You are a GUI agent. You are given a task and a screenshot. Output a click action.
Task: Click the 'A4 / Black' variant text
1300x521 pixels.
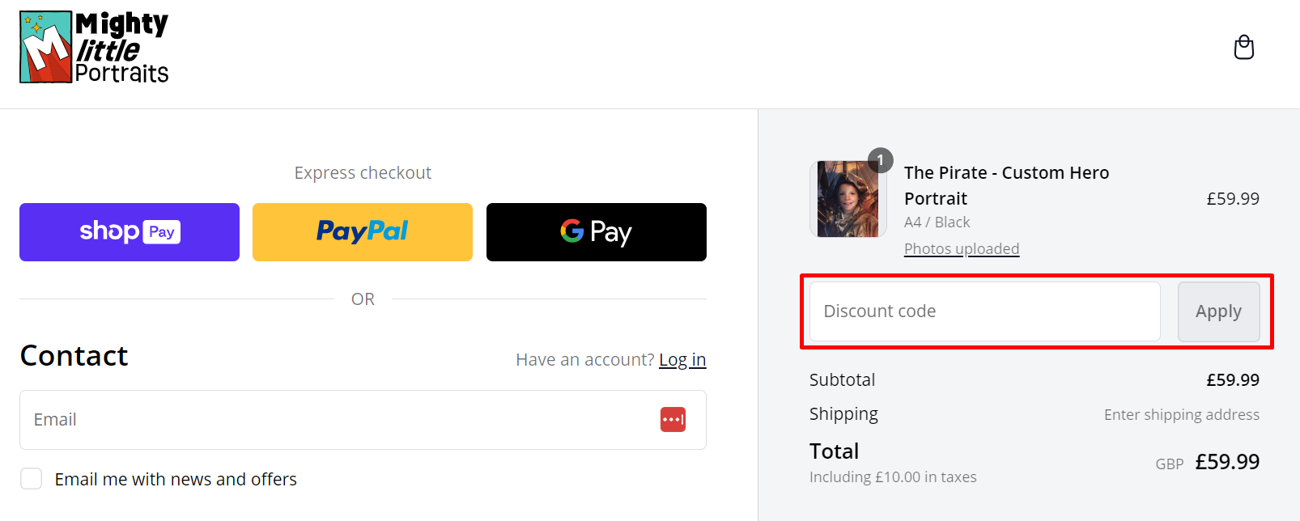click(x=937, y=222)
